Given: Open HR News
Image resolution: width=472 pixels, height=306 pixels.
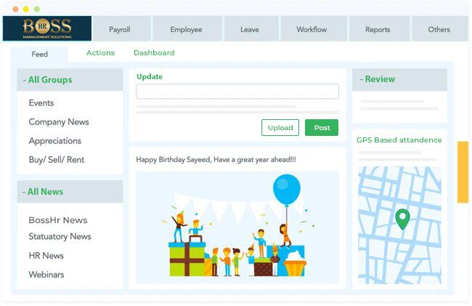Looking at the screenshot, I should click(46, 256).
